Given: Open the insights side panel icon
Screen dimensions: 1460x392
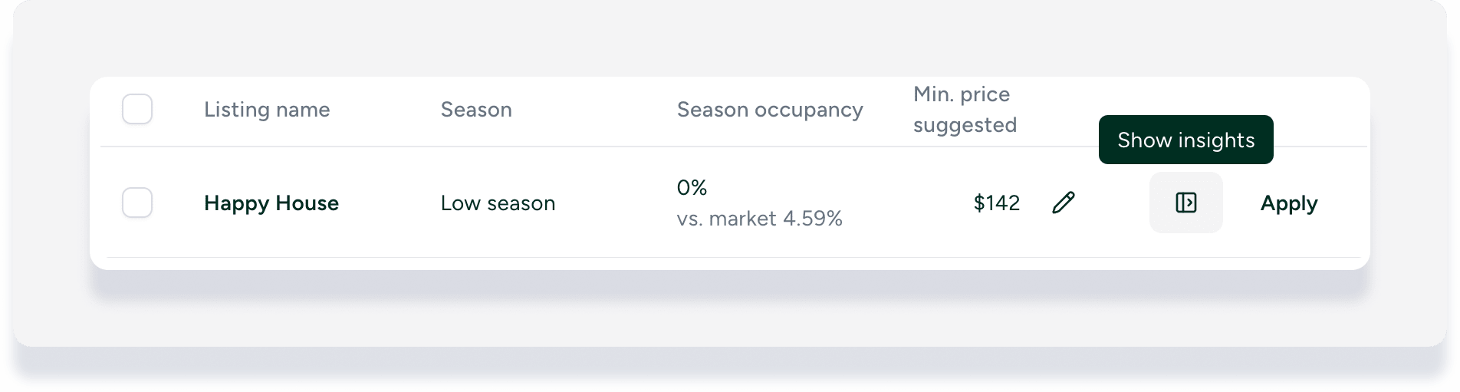Looking at the screenshot, I should 1185,203.
